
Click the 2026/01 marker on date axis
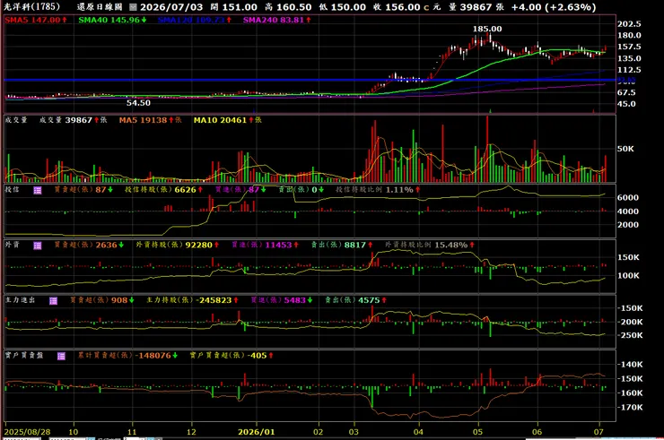click(x=257, y=432)
